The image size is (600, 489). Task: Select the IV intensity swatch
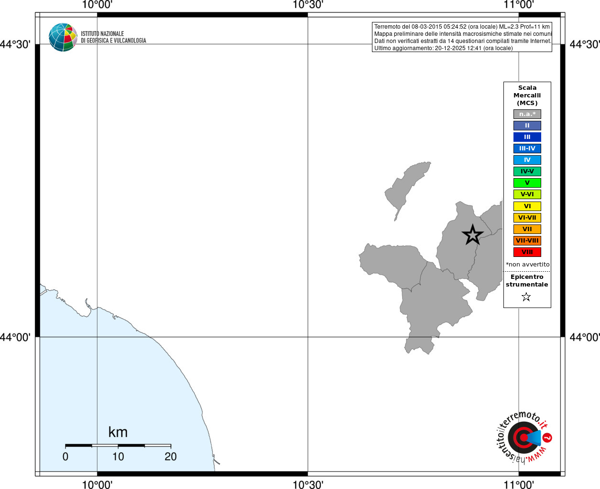527,160
